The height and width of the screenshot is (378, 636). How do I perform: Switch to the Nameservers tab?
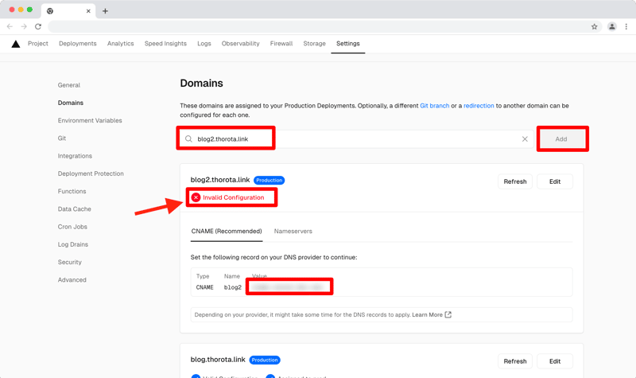tap(293, 231)
